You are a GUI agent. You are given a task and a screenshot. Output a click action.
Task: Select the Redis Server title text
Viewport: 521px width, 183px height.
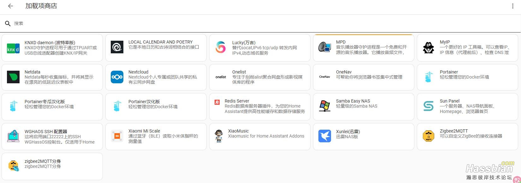pos(237,101)
